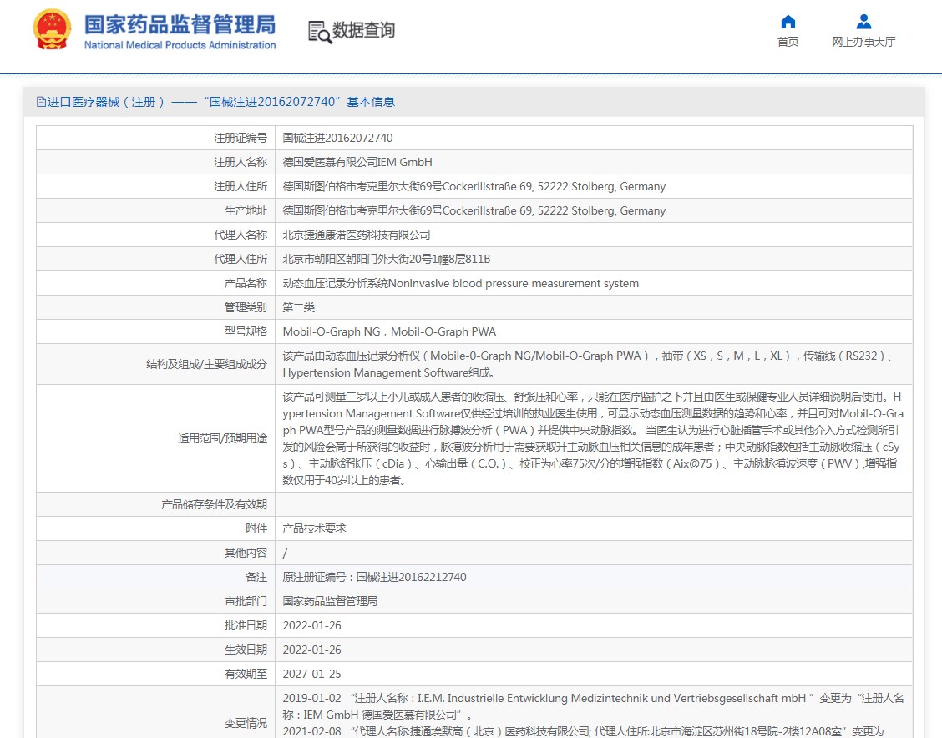Open the home page house icon
This screenshot has width=942, height=738.
[x=788, y=22]
